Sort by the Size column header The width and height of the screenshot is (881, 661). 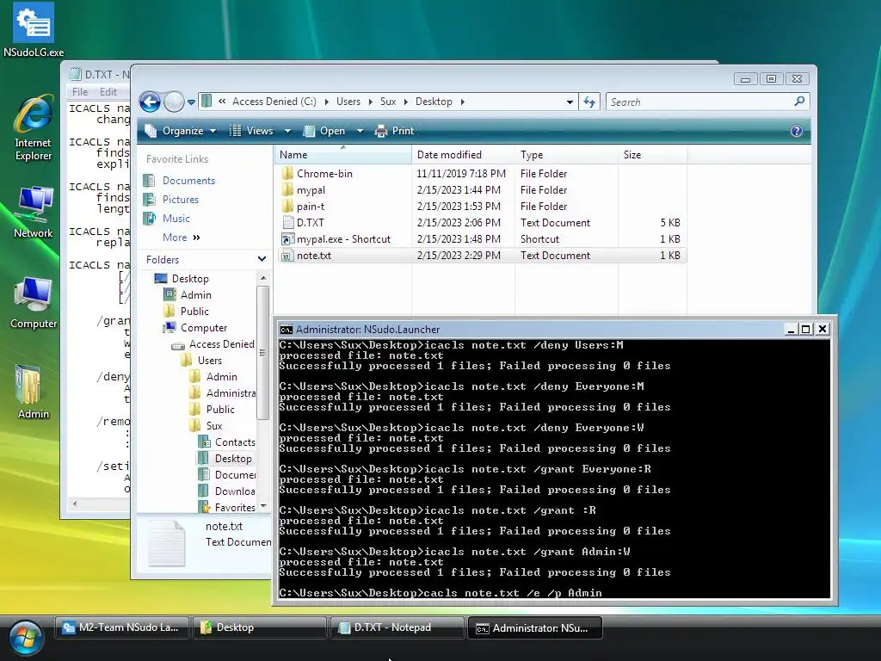point(652,155)
